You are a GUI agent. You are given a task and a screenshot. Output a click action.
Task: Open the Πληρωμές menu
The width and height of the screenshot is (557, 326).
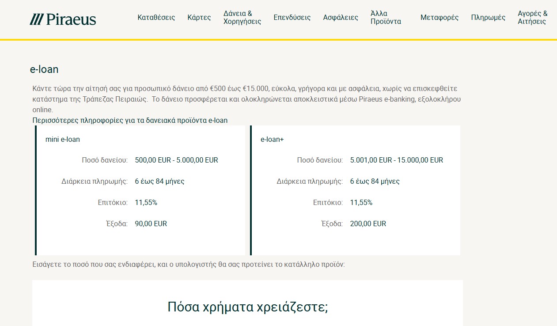pyautogui.click(x=488, y=18)
